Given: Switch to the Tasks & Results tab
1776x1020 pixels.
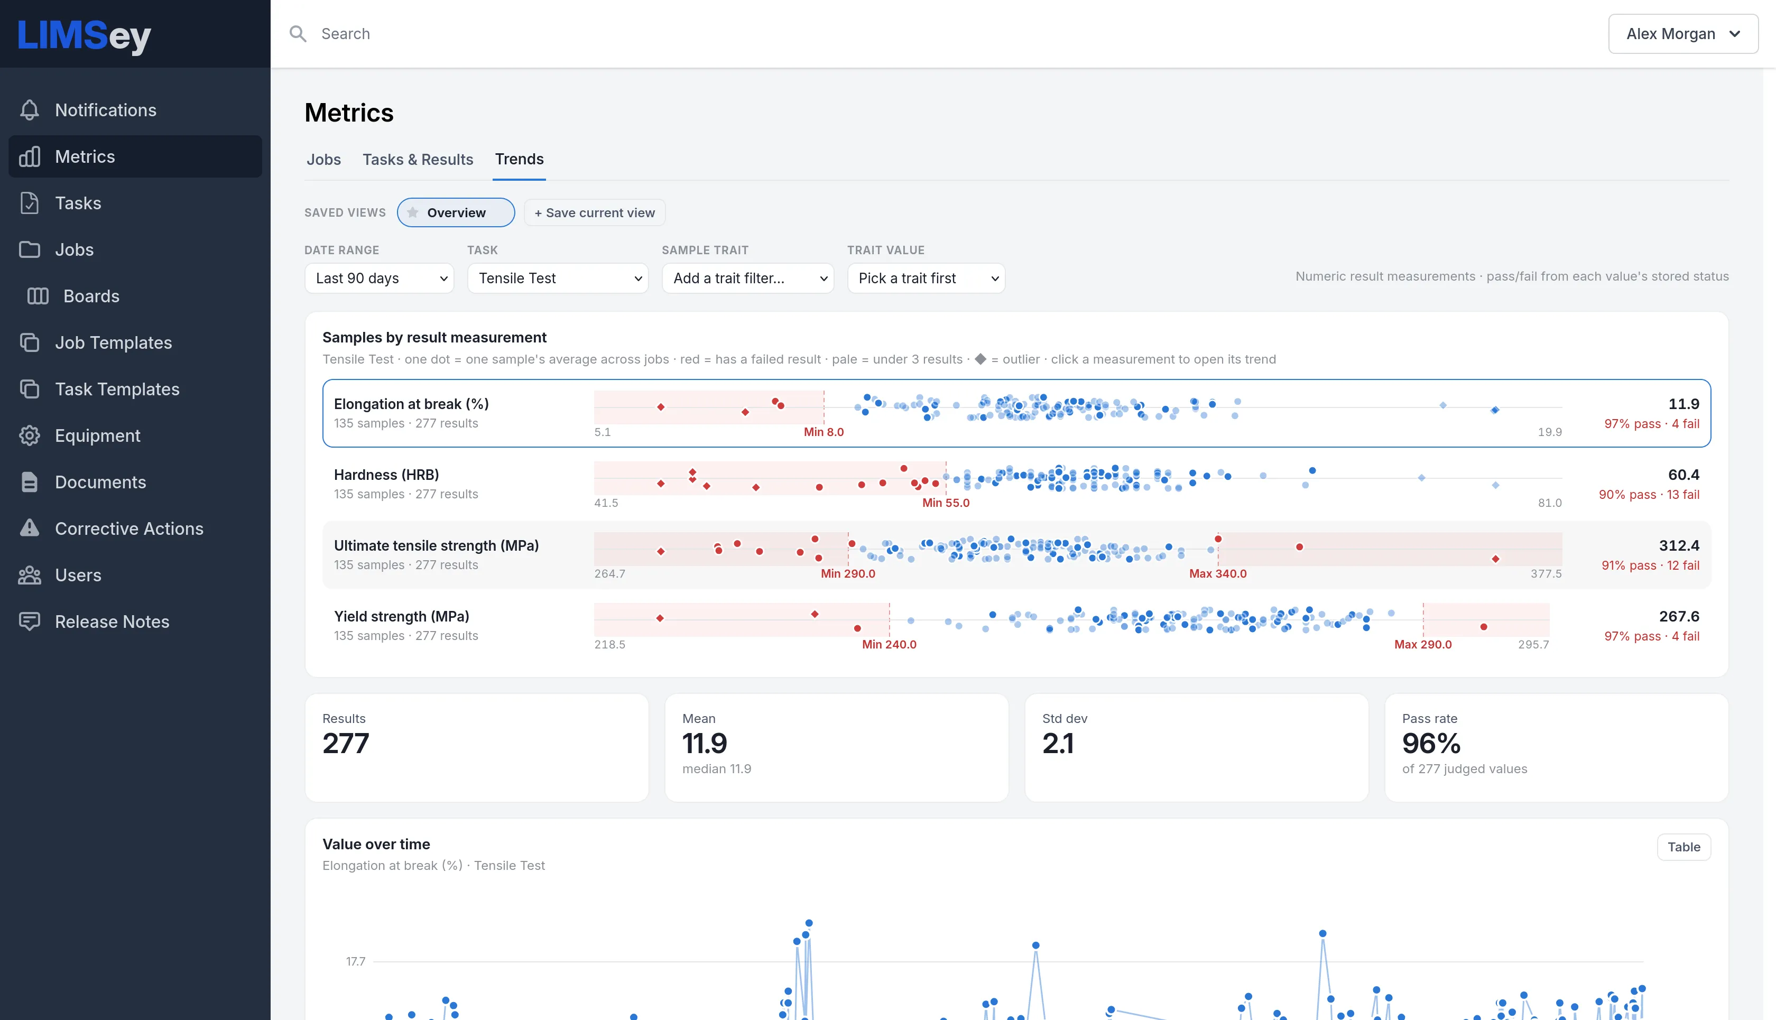Looking at the screenshot, I should tap(418, 160).
